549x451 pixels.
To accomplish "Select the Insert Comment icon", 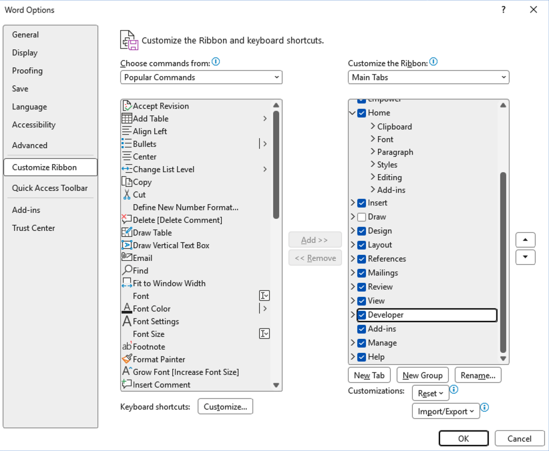I will (x=127, y=384).
